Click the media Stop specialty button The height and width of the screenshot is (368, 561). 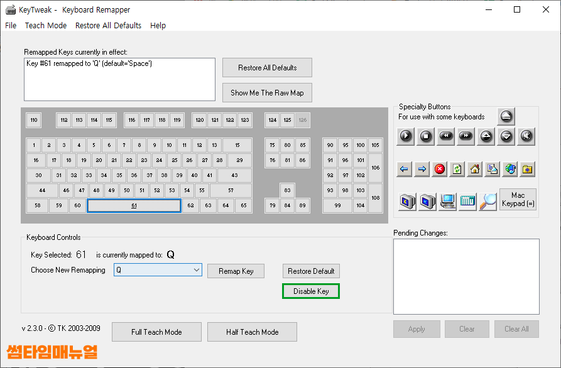[426, 136]
